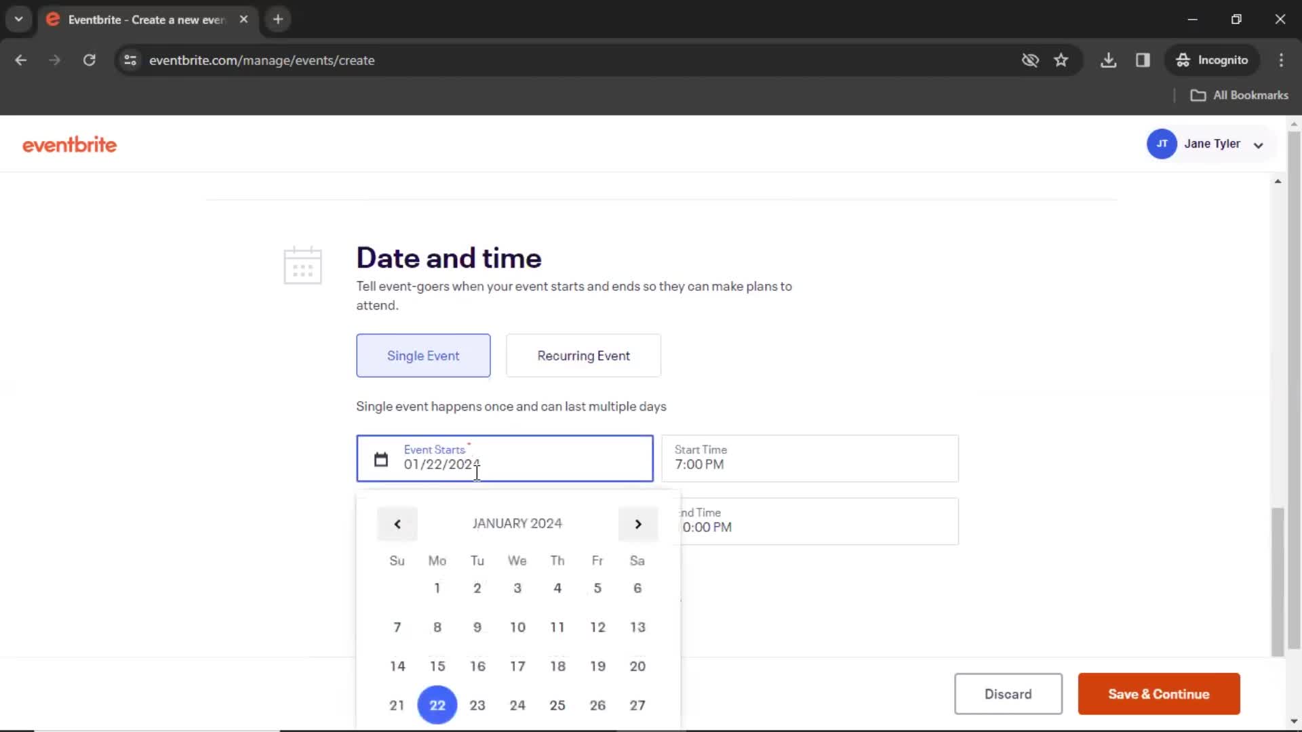Expand the browser tab options menu

click(19, 19)
